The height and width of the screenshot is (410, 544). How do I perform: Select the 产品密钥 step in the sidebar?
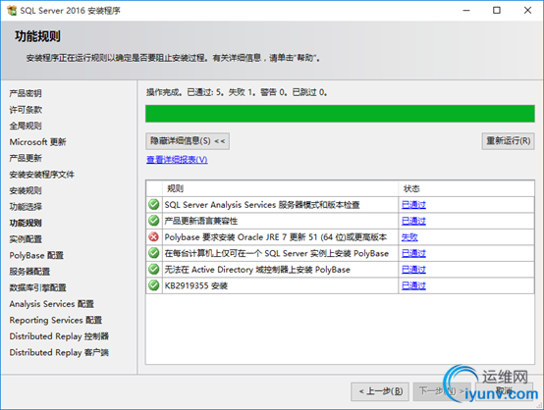pos(26,93)
